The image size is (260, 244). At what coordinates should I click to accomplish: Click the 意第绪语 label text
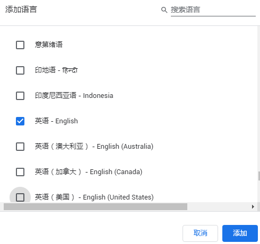point(49,44)
